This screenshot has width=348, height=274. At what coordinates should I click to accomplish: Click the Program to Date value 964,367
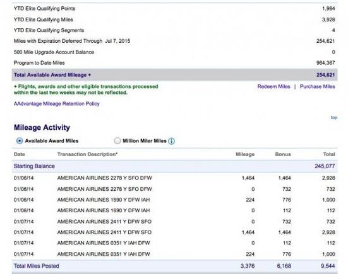coord(326,63)
